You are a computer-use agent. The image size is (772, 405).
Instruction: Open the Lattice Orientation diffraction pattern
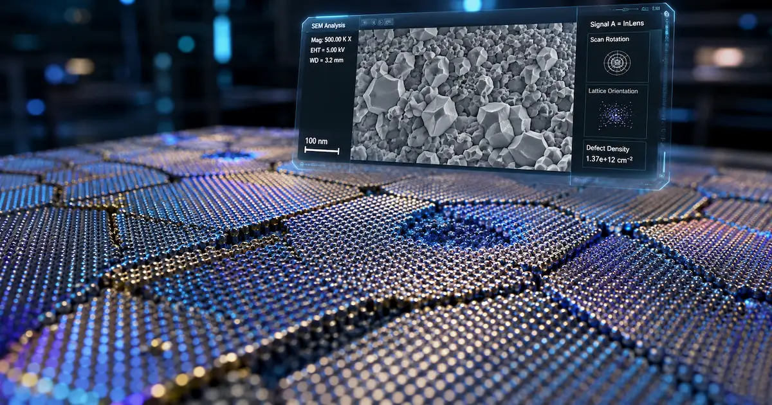point(616,116)
